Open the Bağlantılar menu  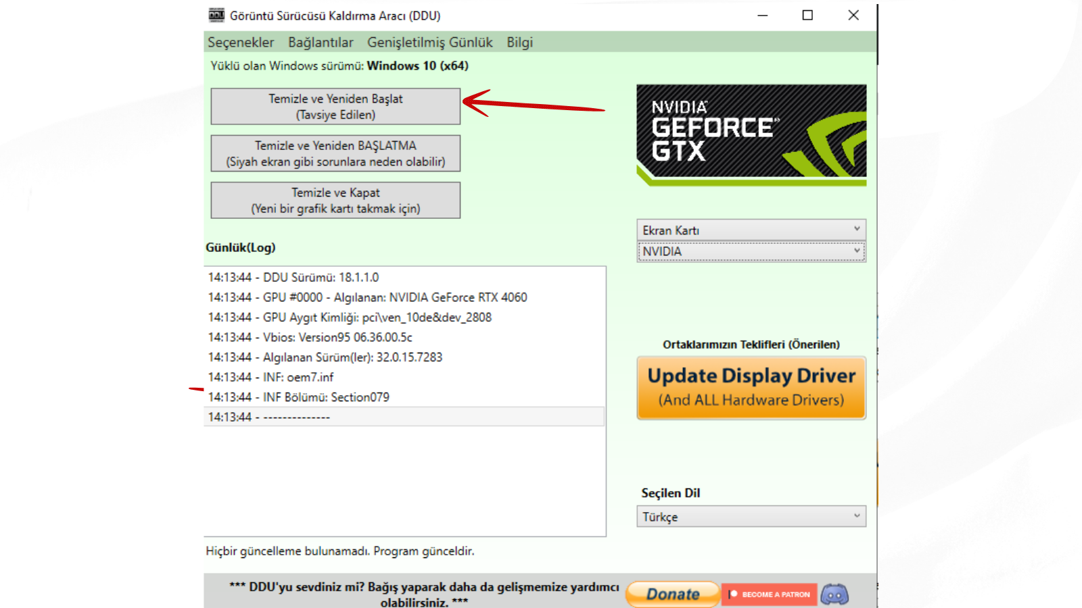pos(321,42)
